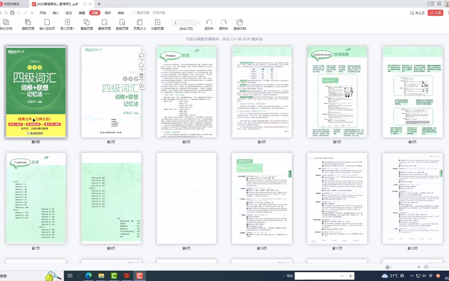This screenshot has height=281, width=449.
Task: Insert page after page 2 via plus icon
Action: tap(141, 86)
